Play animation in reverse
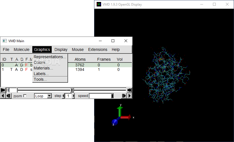The width and height of the screenshot is (234, 142). coord(3,96)
